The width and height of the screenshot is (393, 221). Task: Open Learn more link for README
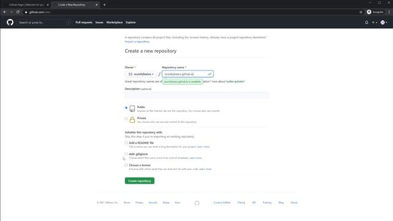coord(203,147)
